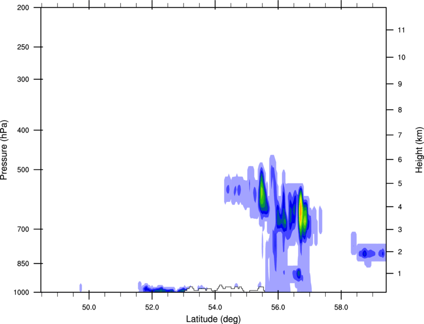Click the 11 km height tick label

point(401,30)
